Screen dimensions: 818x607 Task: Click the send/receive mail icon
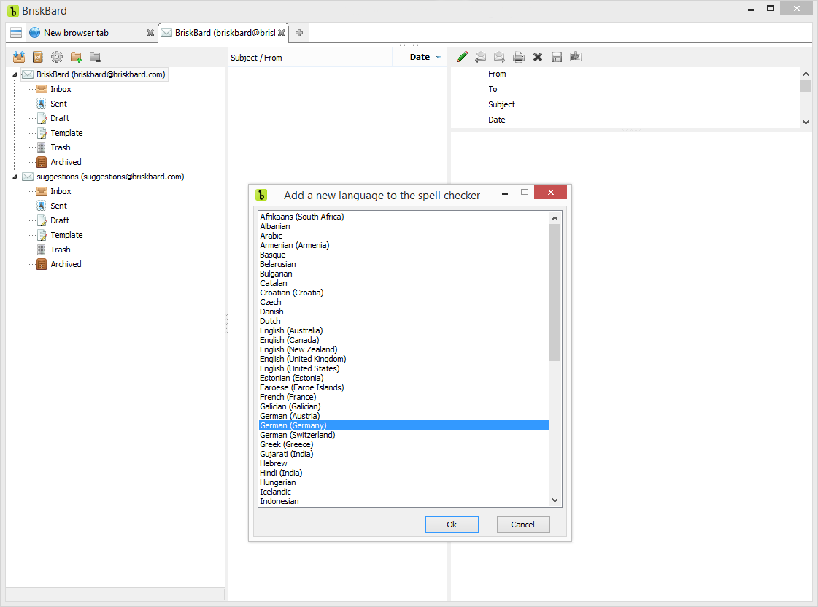19,57
